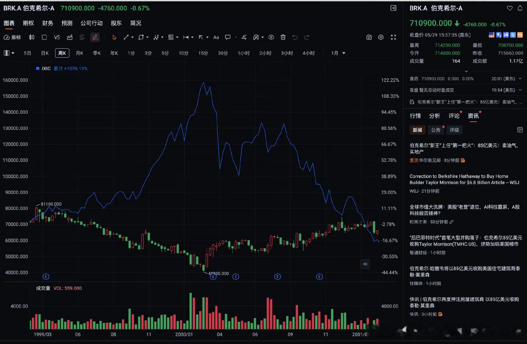Open chart settings gear icon
The height and width of the screenshot is (344, 527).
tap(381, 37)
